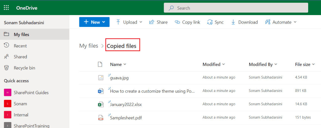
Task: Click the Upload arrow icon
Action: (118, 22)
